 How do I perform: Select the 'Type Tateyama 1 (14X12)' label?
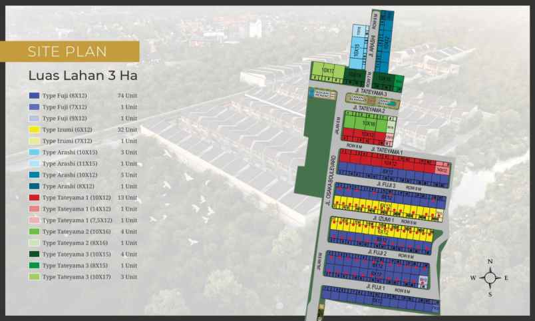[77, 208]
